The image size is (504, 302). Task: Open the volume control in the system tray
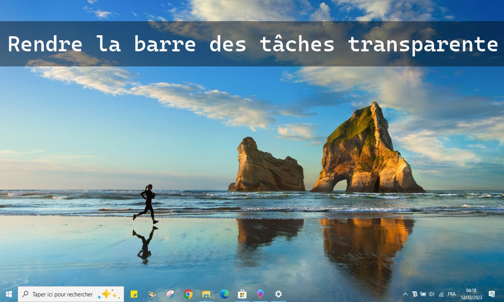click(x=431, y=294)
